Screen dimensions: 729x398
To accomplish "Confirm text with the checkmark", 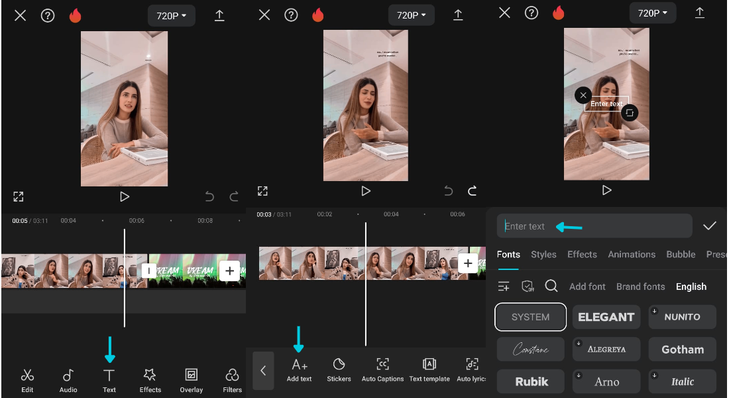I will tap(710, 226).
